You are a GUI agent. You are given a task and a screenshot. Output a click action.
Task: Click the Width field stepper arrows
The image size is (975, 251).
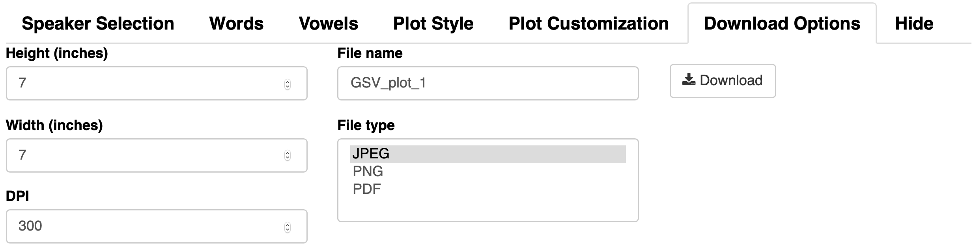tap(288, 156)
